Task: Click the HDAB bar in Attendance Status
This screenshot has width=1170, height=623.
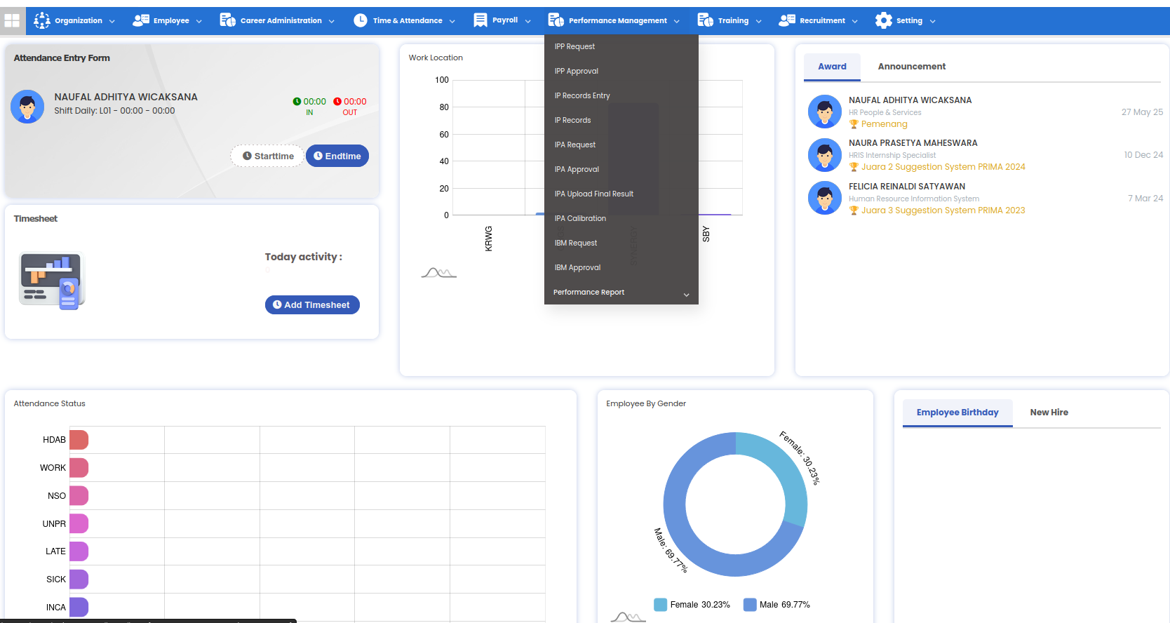Action: (79, 440)
